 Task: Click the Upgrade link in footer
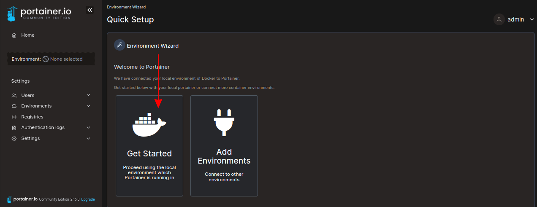(88, 199)
